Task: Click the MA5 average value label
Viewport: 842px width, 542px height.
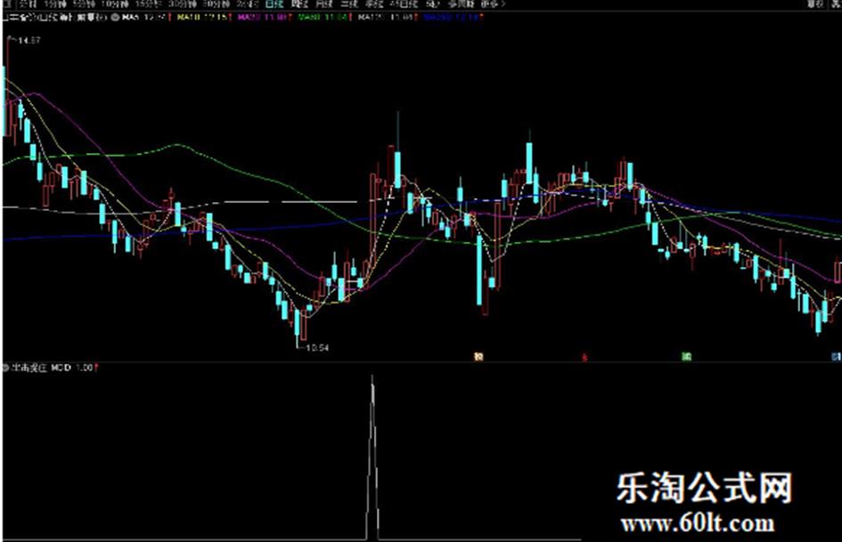Action: [x=144, y=17]
